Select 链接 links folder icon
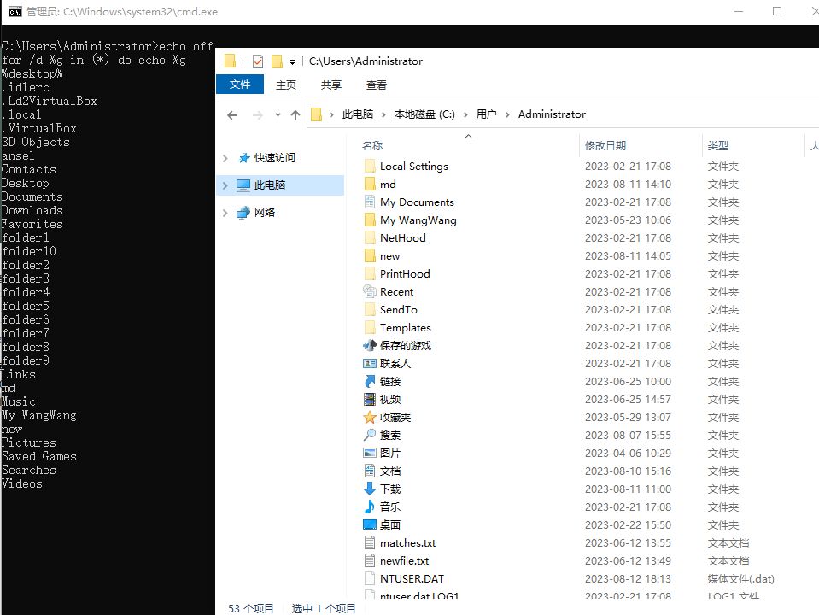 pos(369,382)
